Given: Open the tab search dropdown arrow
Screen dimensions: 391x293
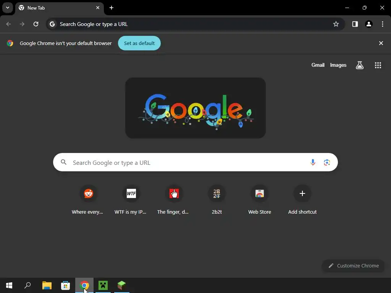Looking at the screenshot, I should tap(8, 8).
